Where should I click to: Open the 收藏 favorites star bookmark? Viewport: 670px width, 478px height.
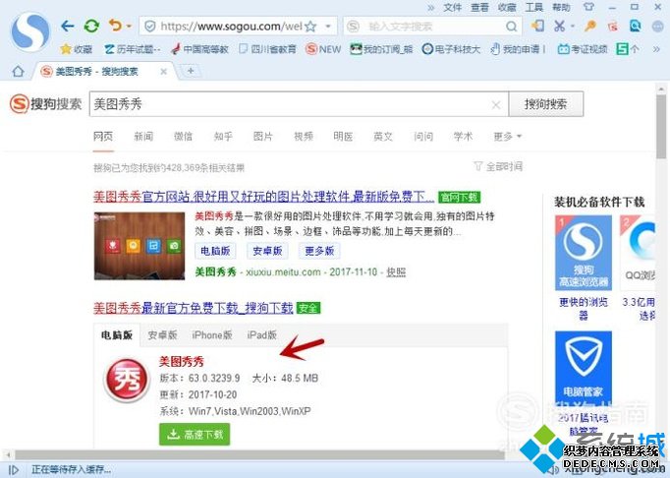point(76,49)
